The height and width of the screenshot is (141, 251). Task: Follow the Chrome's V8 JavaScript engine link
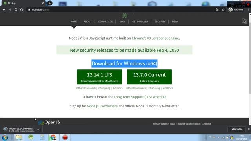pos(155,38)
